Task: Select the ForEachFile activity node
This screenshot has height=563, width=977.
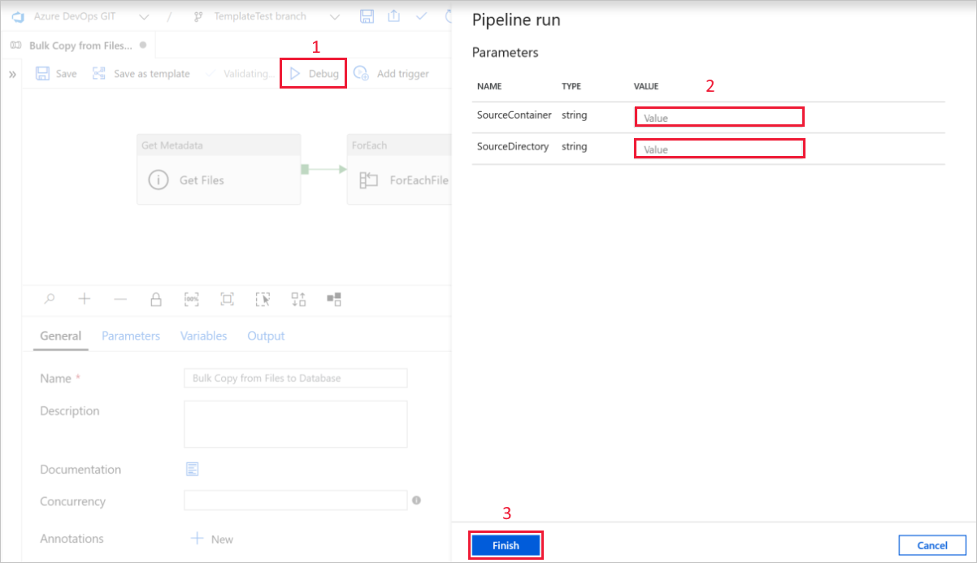Action: pyautogui.click(x=399, y=170)
